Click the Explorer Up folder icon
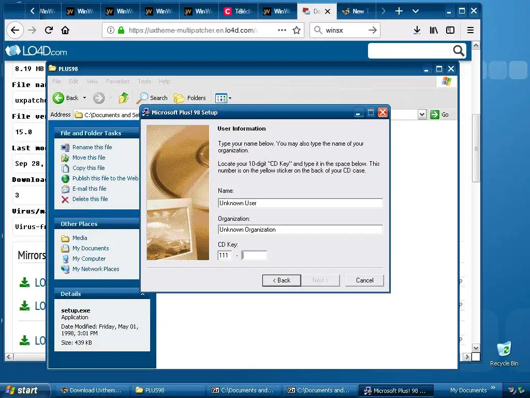Screen dimensions: 530x398 (x=123, y=98)
